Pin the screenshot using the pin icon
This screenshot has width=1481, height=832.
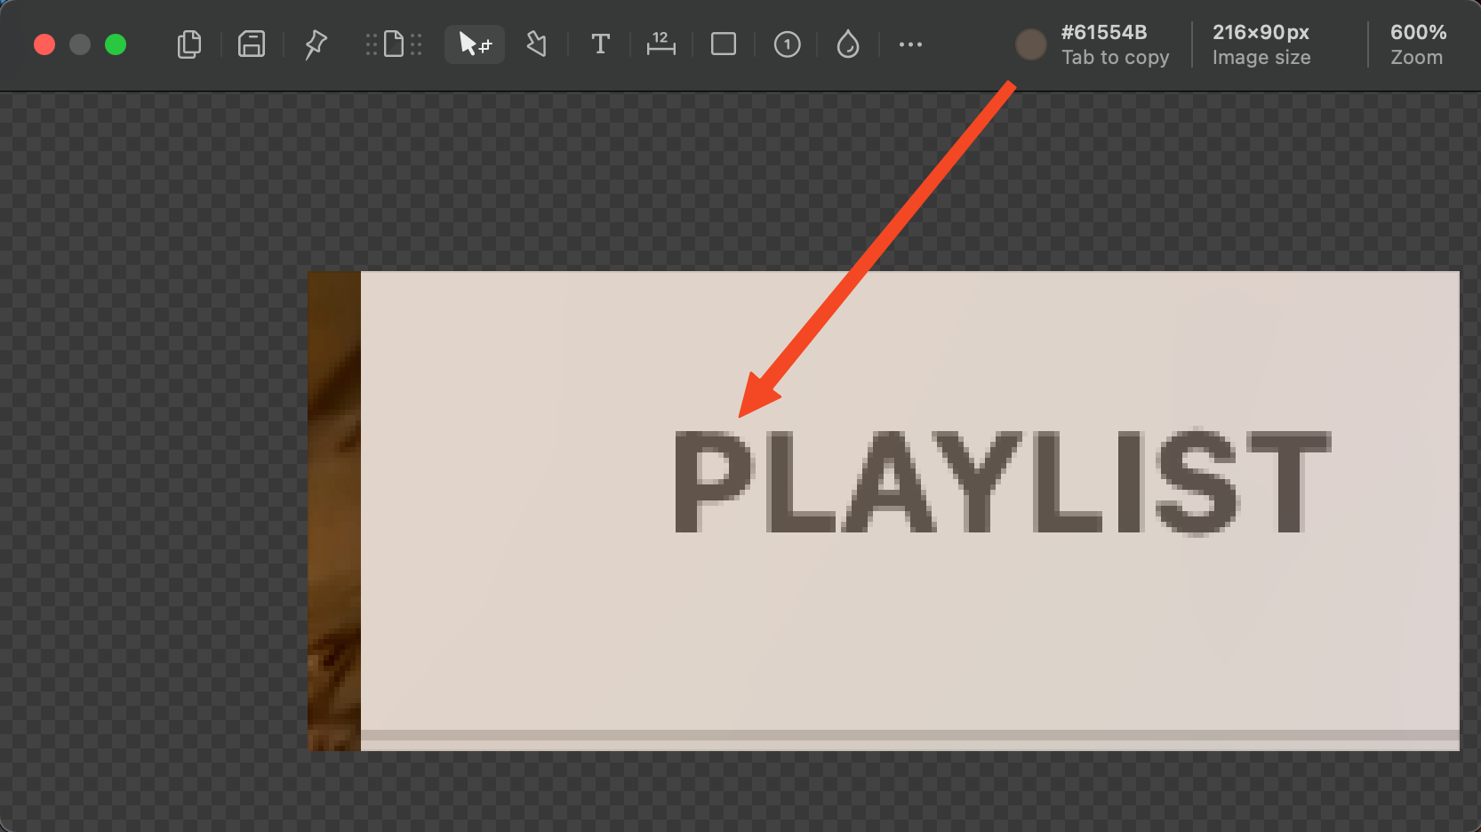[x=314, y=44]
